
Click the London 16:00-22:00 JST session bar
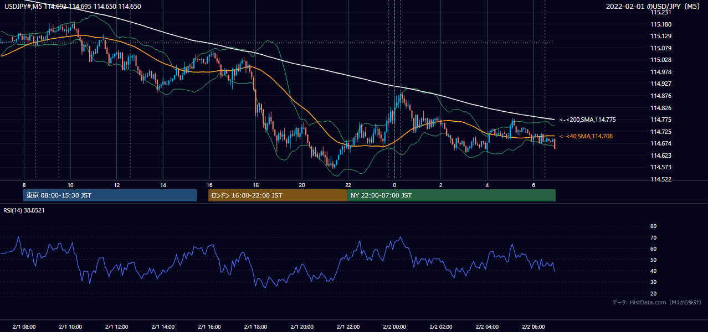[x=278, y=195]
